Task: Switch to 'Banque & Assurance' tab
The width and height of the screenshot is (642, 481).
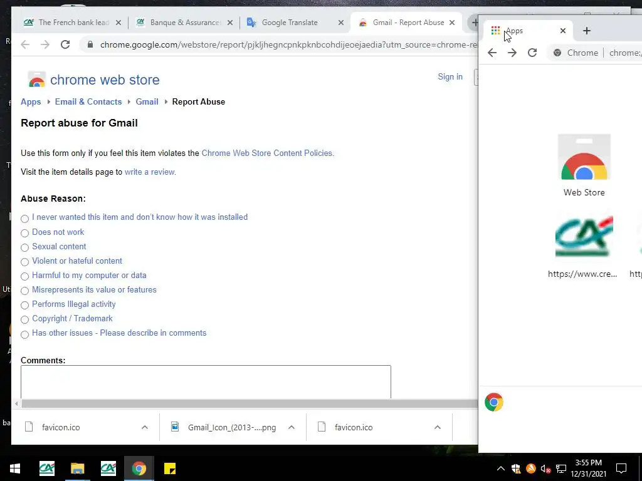Action: tap(185, 23)
